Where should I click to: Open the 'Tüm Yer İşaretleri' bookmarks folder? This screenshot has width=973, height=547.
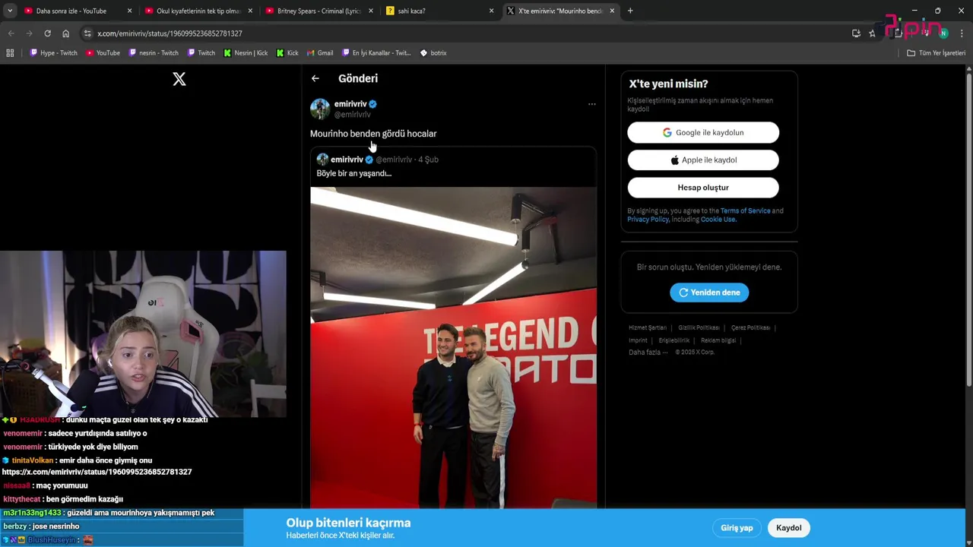click(936, 53)
